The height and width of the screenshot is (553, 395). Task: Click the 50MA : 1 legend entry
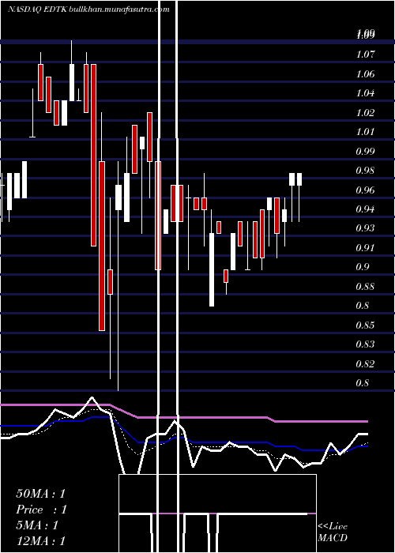click(x=40, y=494)
